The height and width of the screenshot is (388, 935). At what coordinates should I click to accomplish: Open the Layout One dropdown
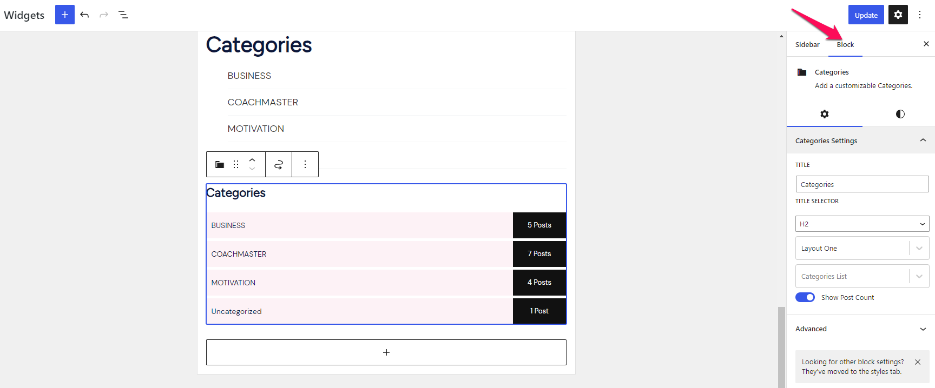(861, 247)
